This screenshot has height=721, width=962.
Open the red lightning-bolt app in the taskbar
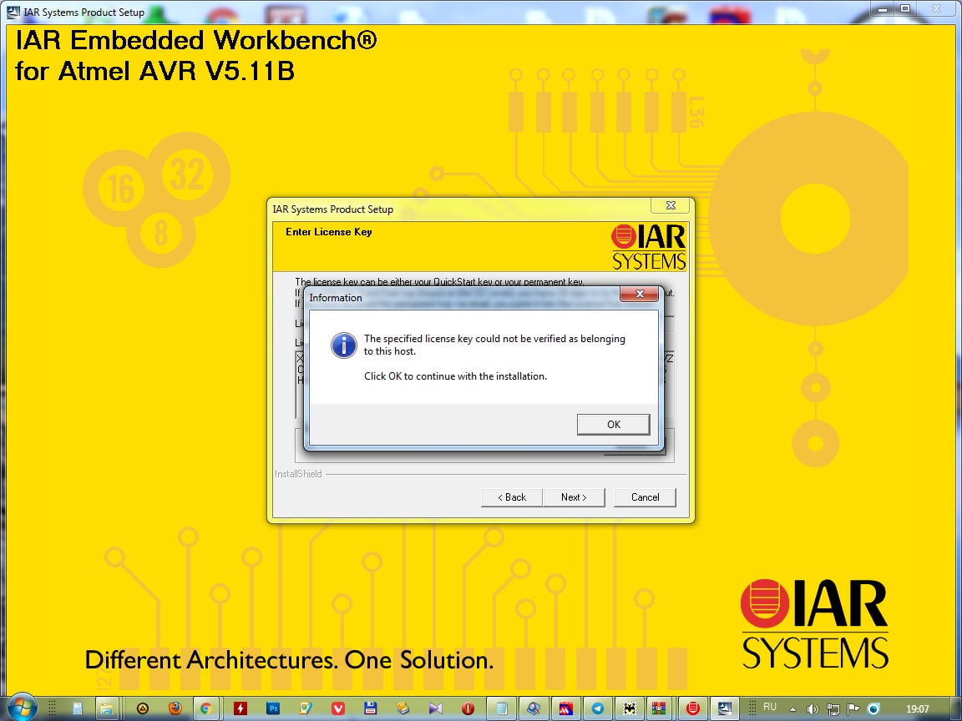click(x=240, y=708)
